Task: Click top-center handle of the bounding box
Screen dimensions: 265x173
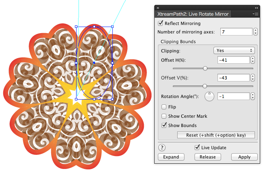Action: 94,27
